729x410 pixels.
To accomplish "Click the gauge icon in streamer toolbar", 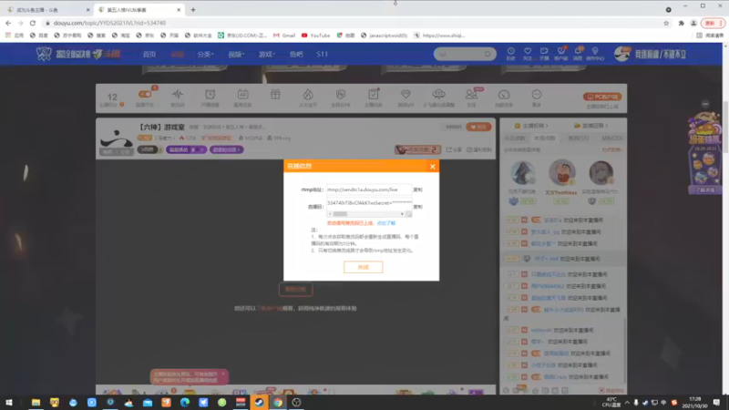I will click(x=504, y=95).
